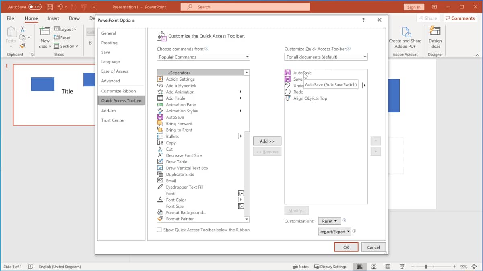This screenshot has height=271, width=483.
Task: Open the Import/Export dropdown
Action: [335, 232]
